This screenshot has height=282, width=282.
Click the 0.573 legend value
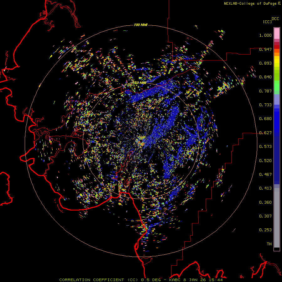coord(265,147)
